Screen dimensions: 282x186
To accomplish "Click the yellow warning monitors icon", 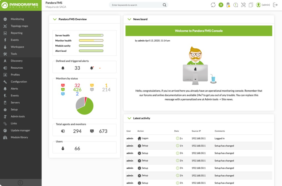I will tap(92, 85).
